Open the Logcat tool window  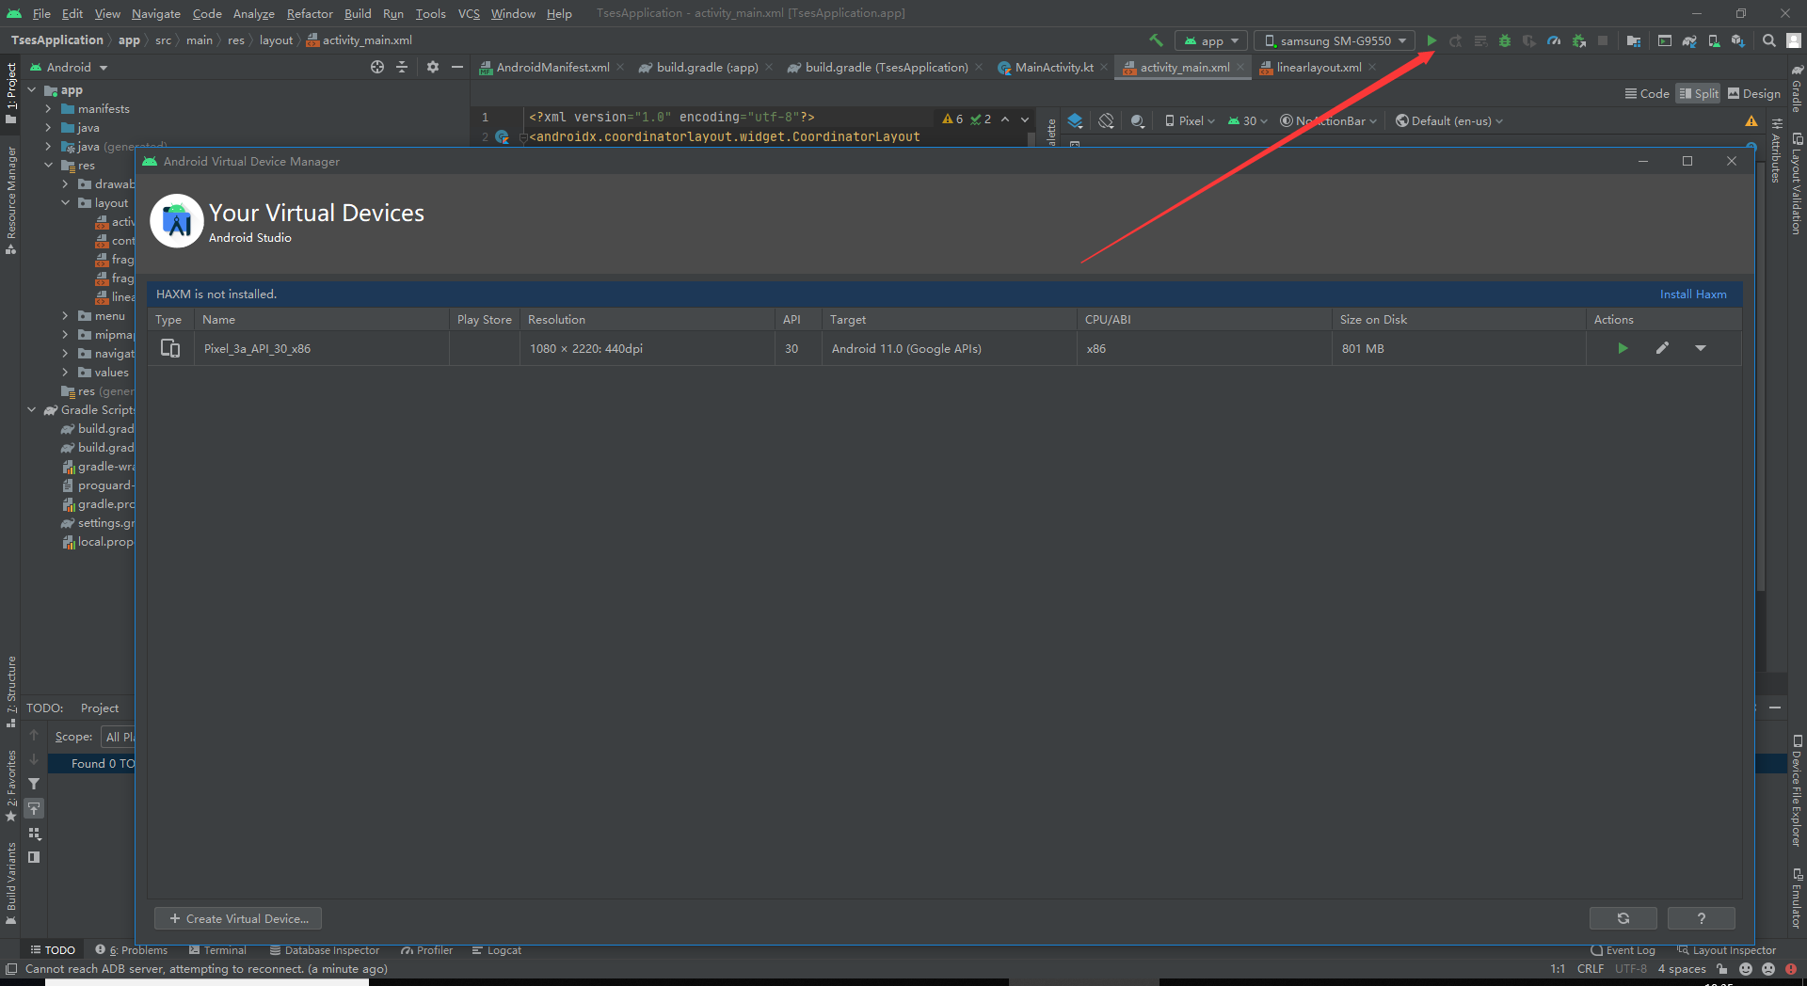[x=497, y=950]
